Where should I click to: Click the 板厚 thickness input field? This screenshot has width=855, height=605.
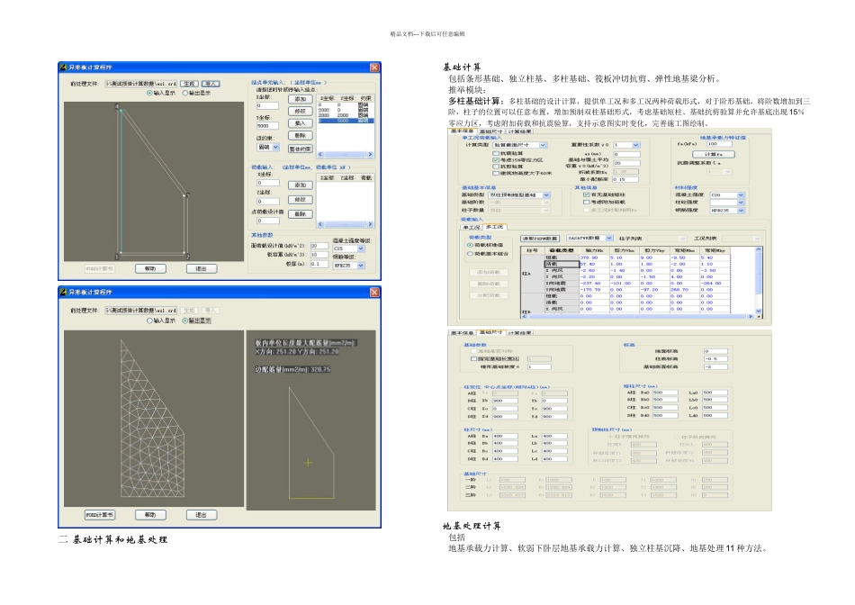coord(319,264)
